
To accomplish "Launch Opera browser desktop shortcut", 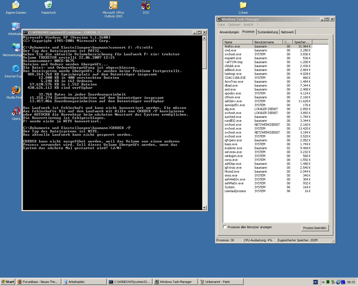I will [x=16, y=114].
